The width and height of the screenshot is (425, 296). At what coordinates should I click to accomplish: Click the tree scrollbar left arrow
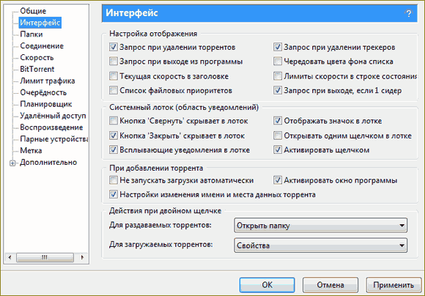[x=10, y=257]
